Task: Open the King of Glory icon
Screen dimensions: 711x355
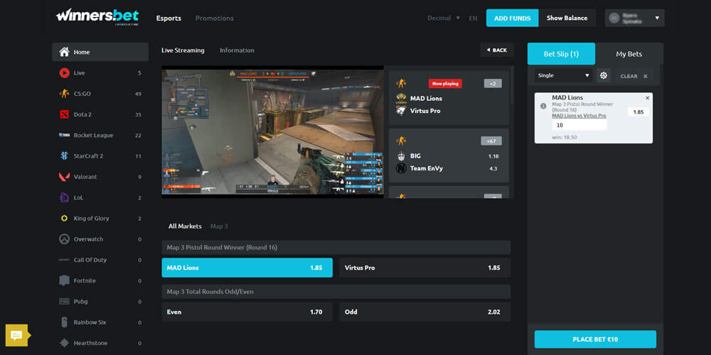Action: coord(64,219)
